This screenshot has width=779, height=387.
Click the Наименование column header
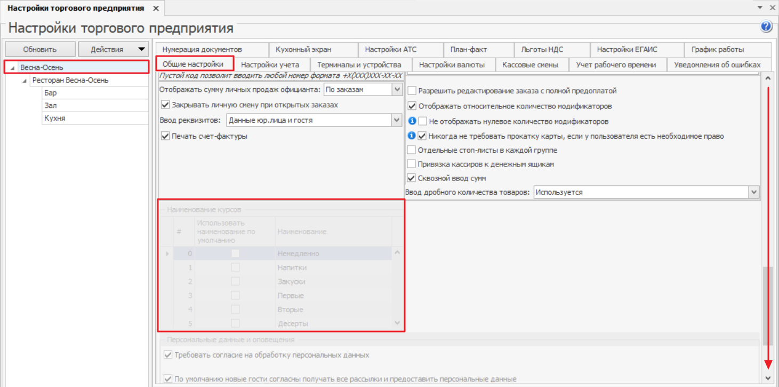pyautogui.click(x=333, y=232)
